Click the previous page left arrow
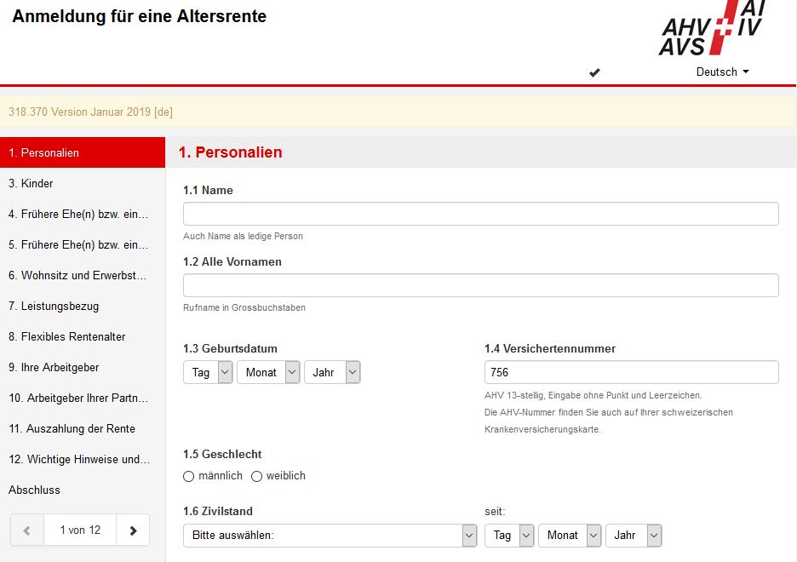Screen dimensions: 797x562 click(x=27, y=530)
